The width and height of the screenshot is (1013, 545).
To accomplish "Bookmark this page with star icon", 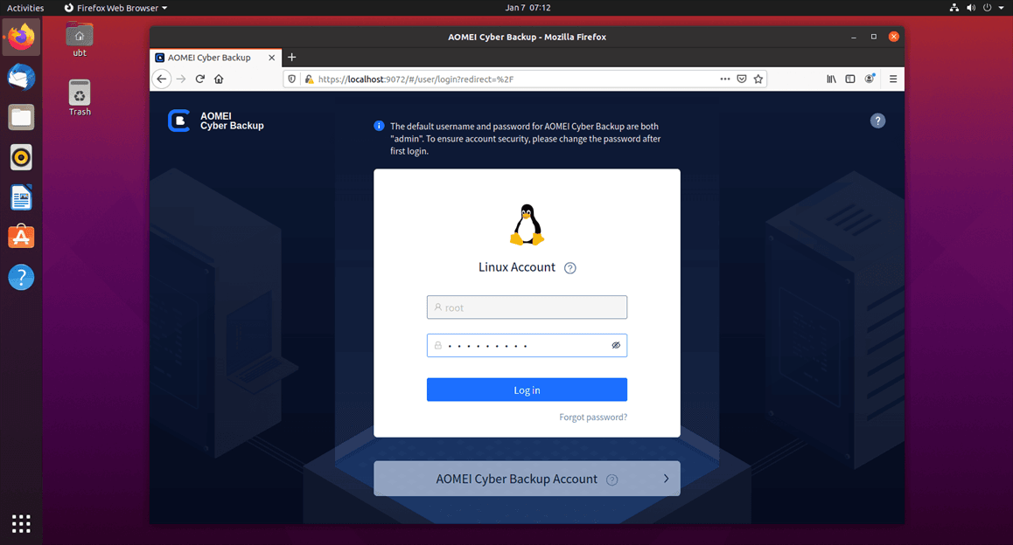I will click(x=758, y=79).
